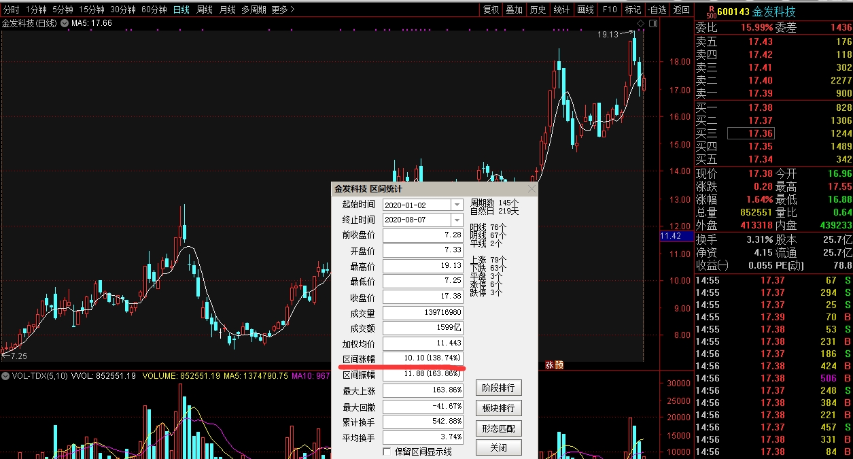Click the 阶段排行 button
The width and height of the screenshot is (853, 459).
point(498,388)
